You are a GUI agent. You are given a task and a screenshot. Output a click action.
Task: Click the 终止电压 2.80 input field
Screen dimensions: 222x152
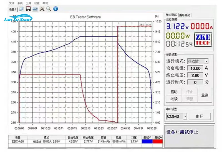coord(195,75)
